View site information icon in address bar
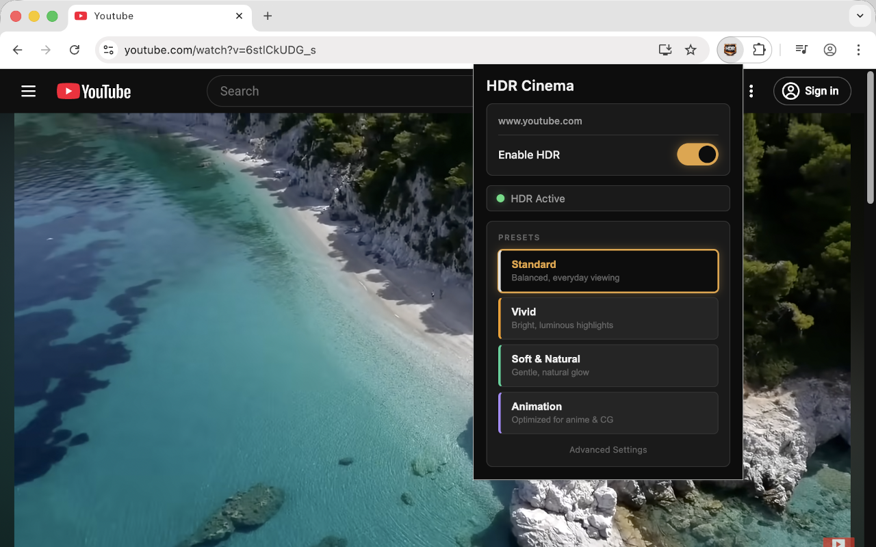The width and height of the screenshot is (876, 547). pos(108,50)
